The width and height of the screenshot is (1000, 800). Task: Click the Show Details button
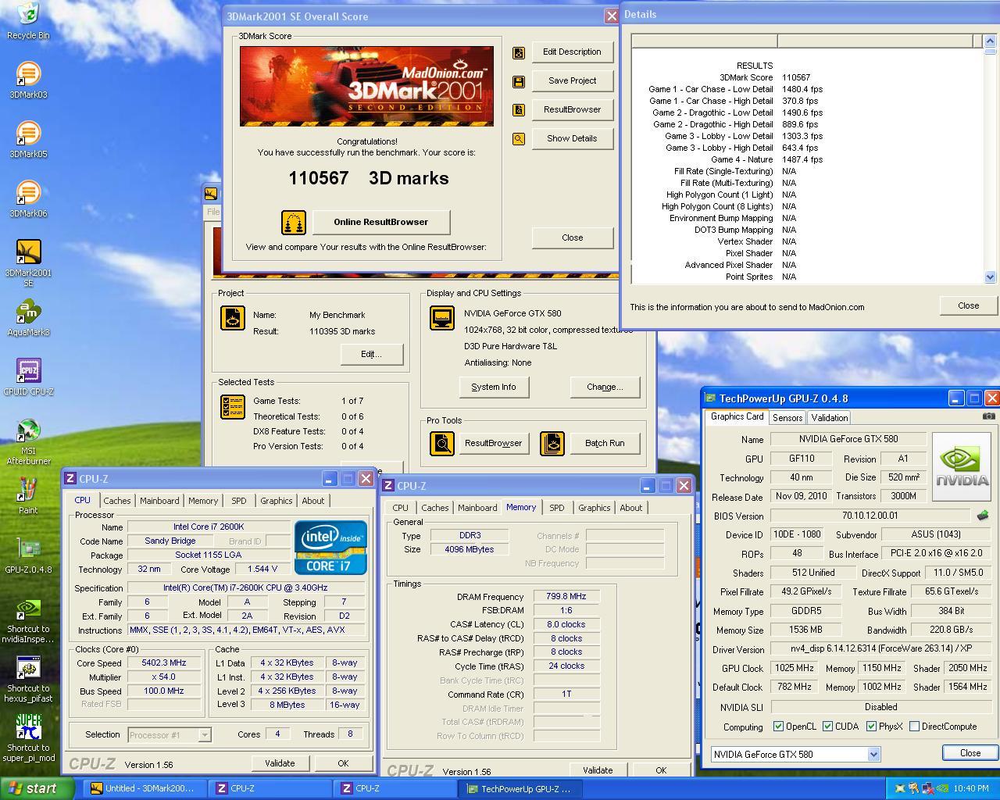573,139
